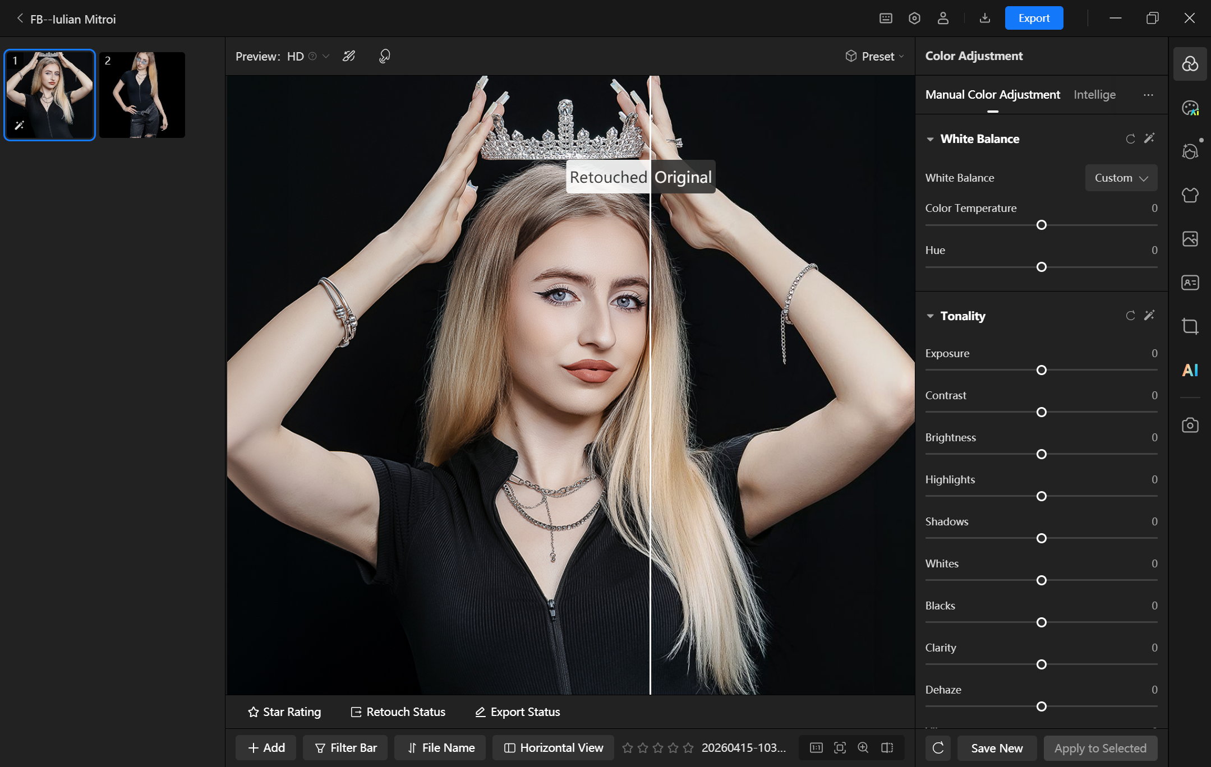Click the blue Export button
Viewport: 1211px width, 767px height.
coord(1033,19)
